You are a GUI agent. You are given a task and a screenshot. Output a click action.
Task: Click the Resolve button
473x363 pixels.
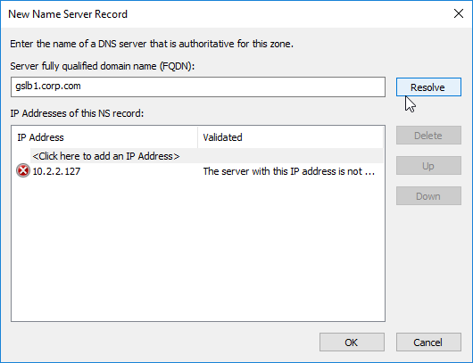[x=428, y=87]
